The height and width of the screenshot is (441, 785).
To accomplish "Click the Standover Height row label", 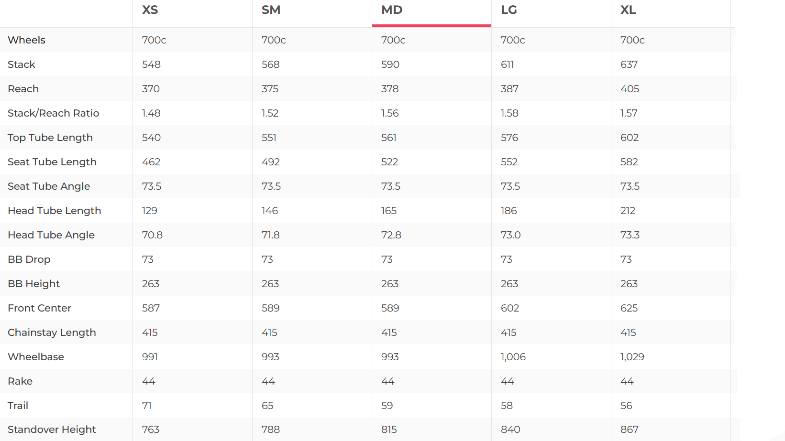I will point(52,430).
